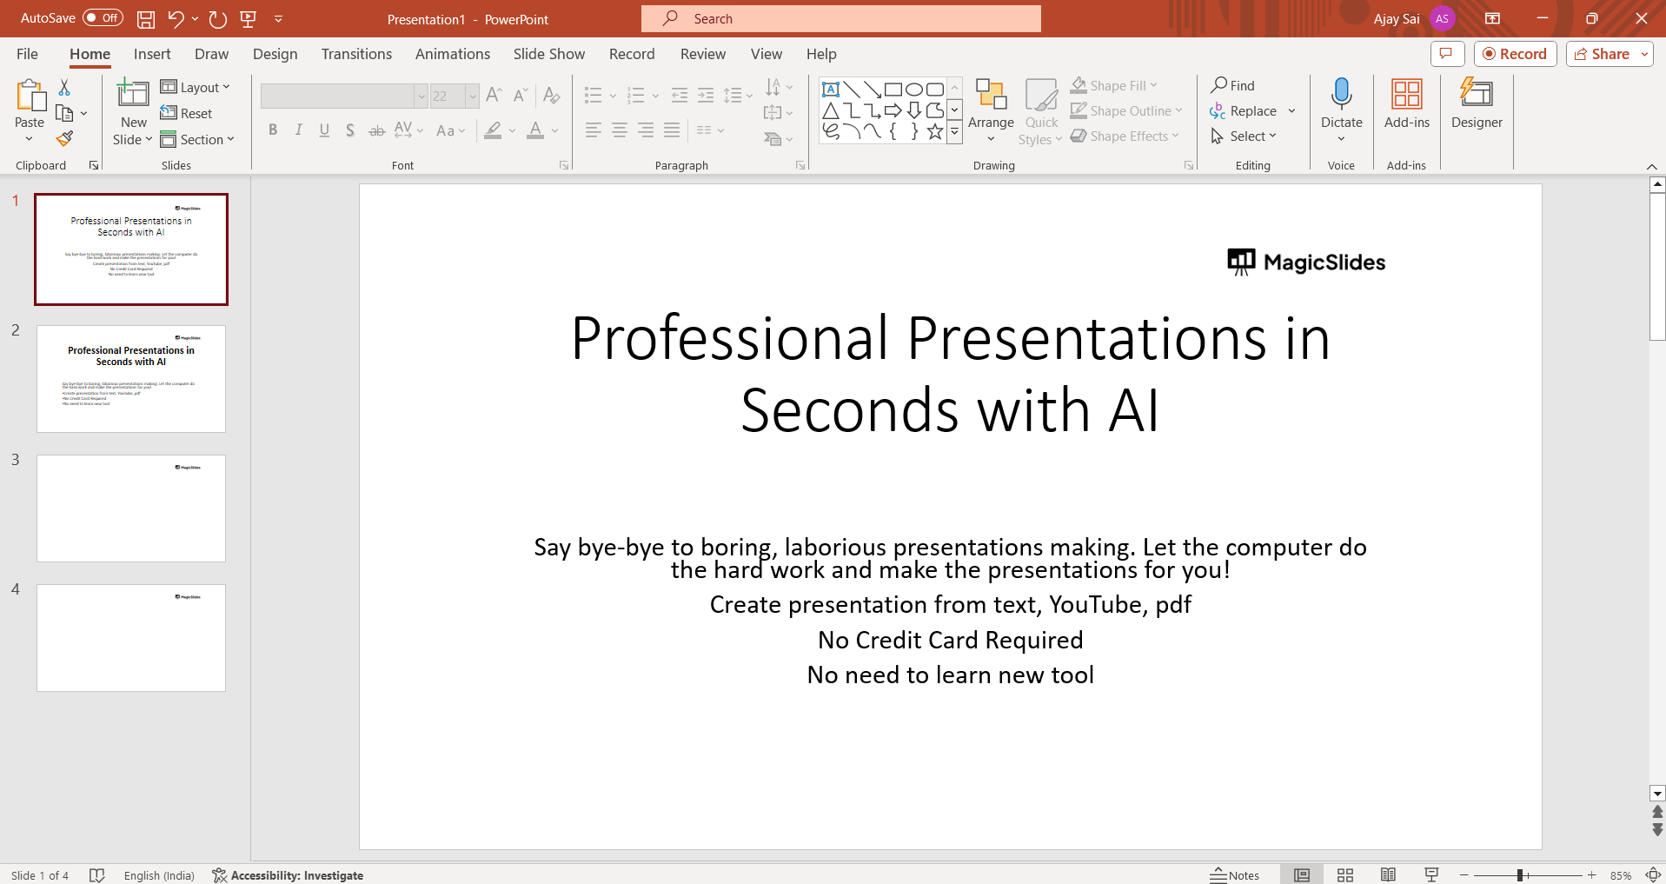Open Reading View from status bar
The width and height of the screenshot is (1666, 884).
point(1388,875)
